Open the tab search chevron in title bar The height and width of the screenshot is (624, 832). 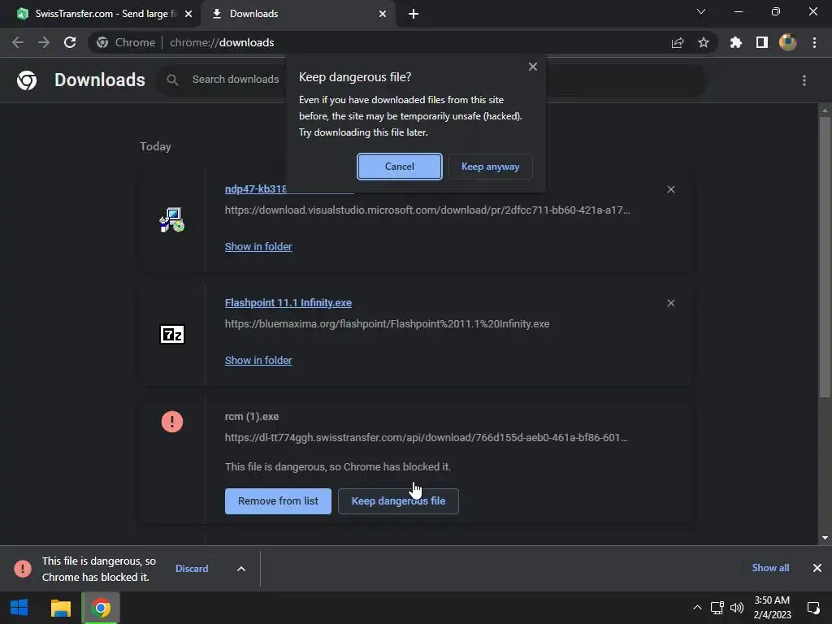click(x=701, y=11)
